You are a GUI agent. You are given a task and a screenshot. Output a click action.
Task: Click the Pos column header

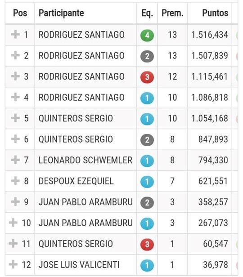pos(20,13)
